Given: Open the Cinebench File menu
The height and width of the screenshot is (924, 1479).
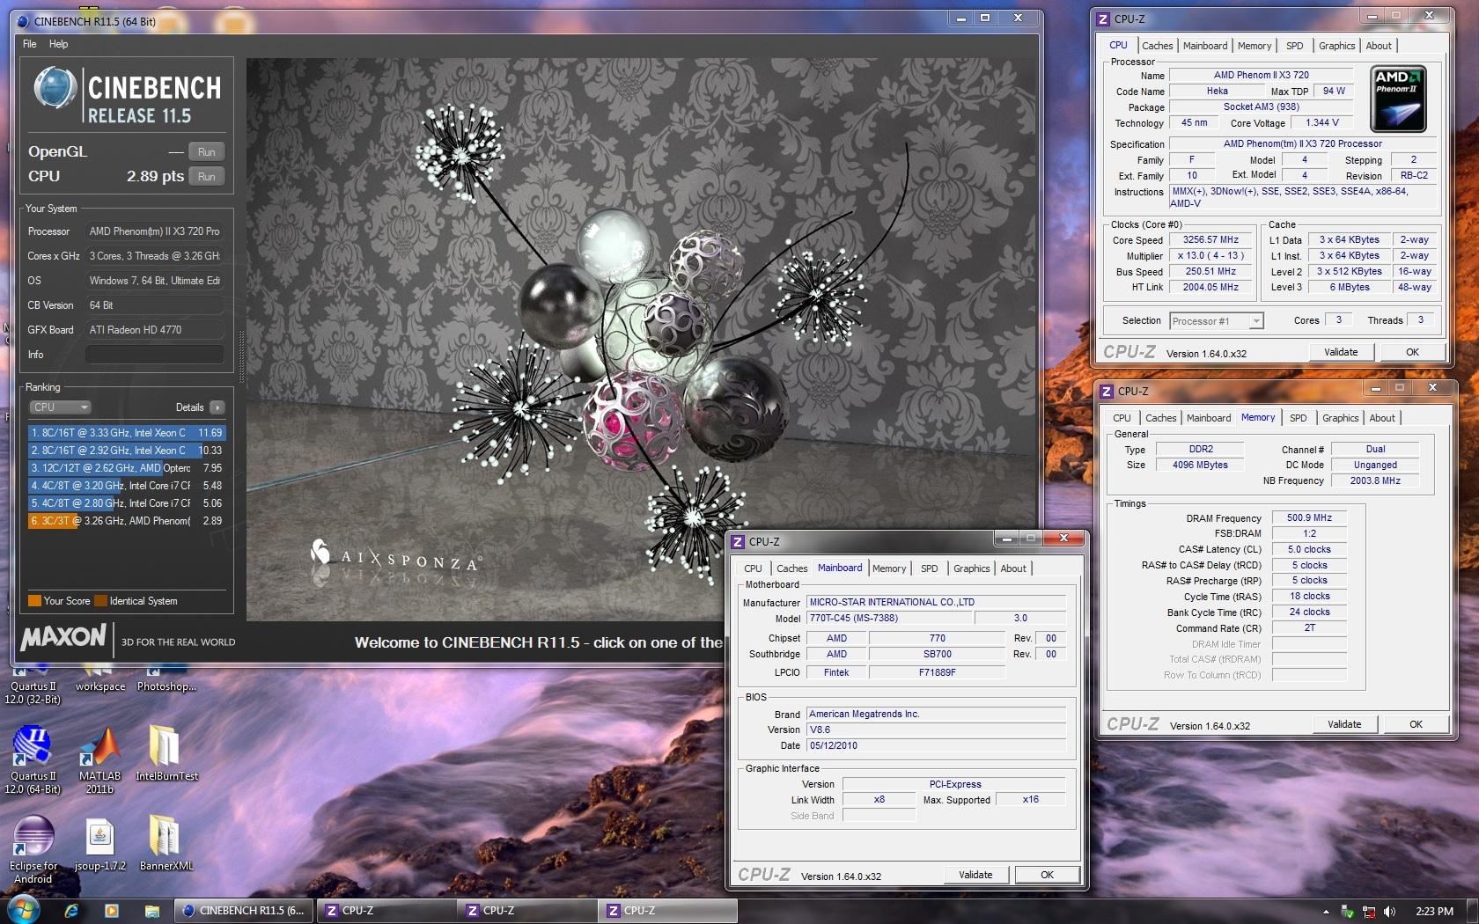Looking at the screenshot, I should (x=30, y=44).
